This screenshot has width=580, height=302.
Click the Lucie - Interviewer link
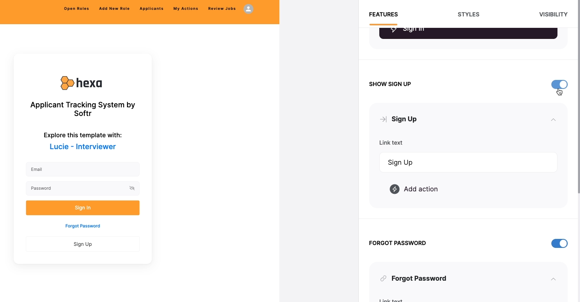click(83, 147)
